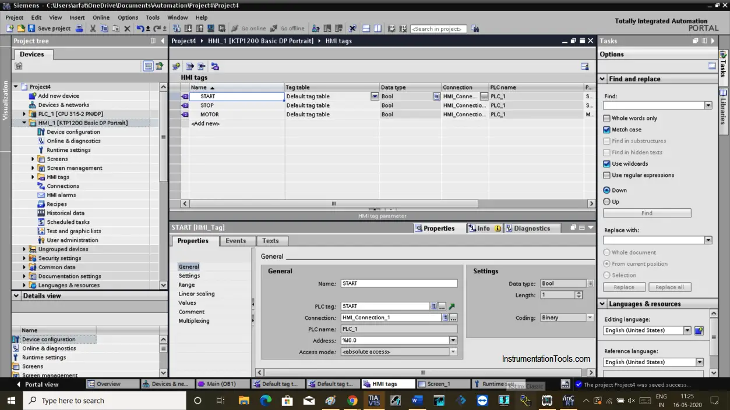730x410 pixels.
Task: Enable Use regular expressions checkbox
Action: (x=607, y=175)
